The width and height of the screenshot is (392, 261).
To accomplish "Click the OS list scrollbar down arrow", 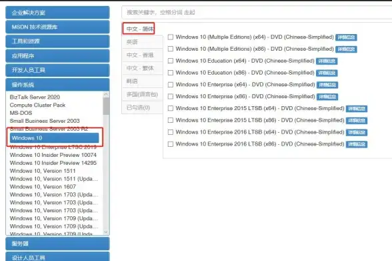I will tap(106, 232).
